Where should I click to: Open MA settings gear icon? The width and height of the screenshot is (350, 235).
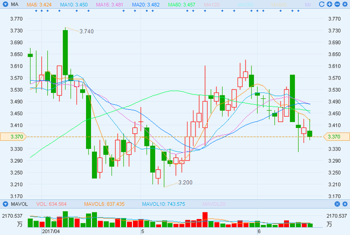pyautogui.click(x=345, y=4)
